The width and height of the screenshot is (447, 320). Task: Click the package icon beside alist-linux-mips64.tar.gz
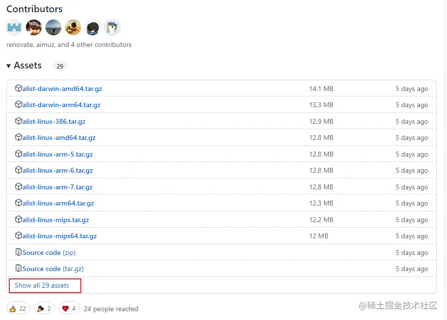(x=18, y=235)
